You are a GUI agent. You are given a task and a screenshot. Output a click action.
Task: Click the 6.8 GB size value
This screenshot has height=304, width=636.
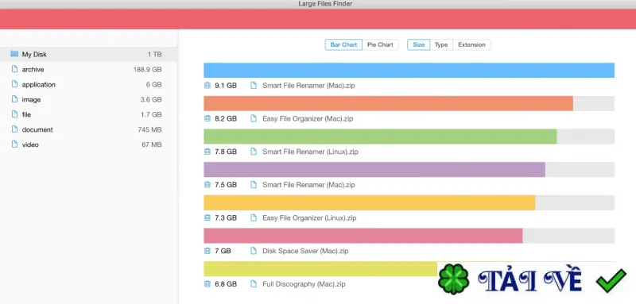tap(226, 284)
